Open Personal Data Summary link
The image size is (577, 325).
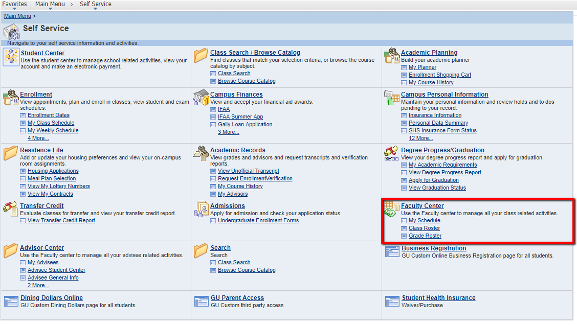(x=438, y=123)
